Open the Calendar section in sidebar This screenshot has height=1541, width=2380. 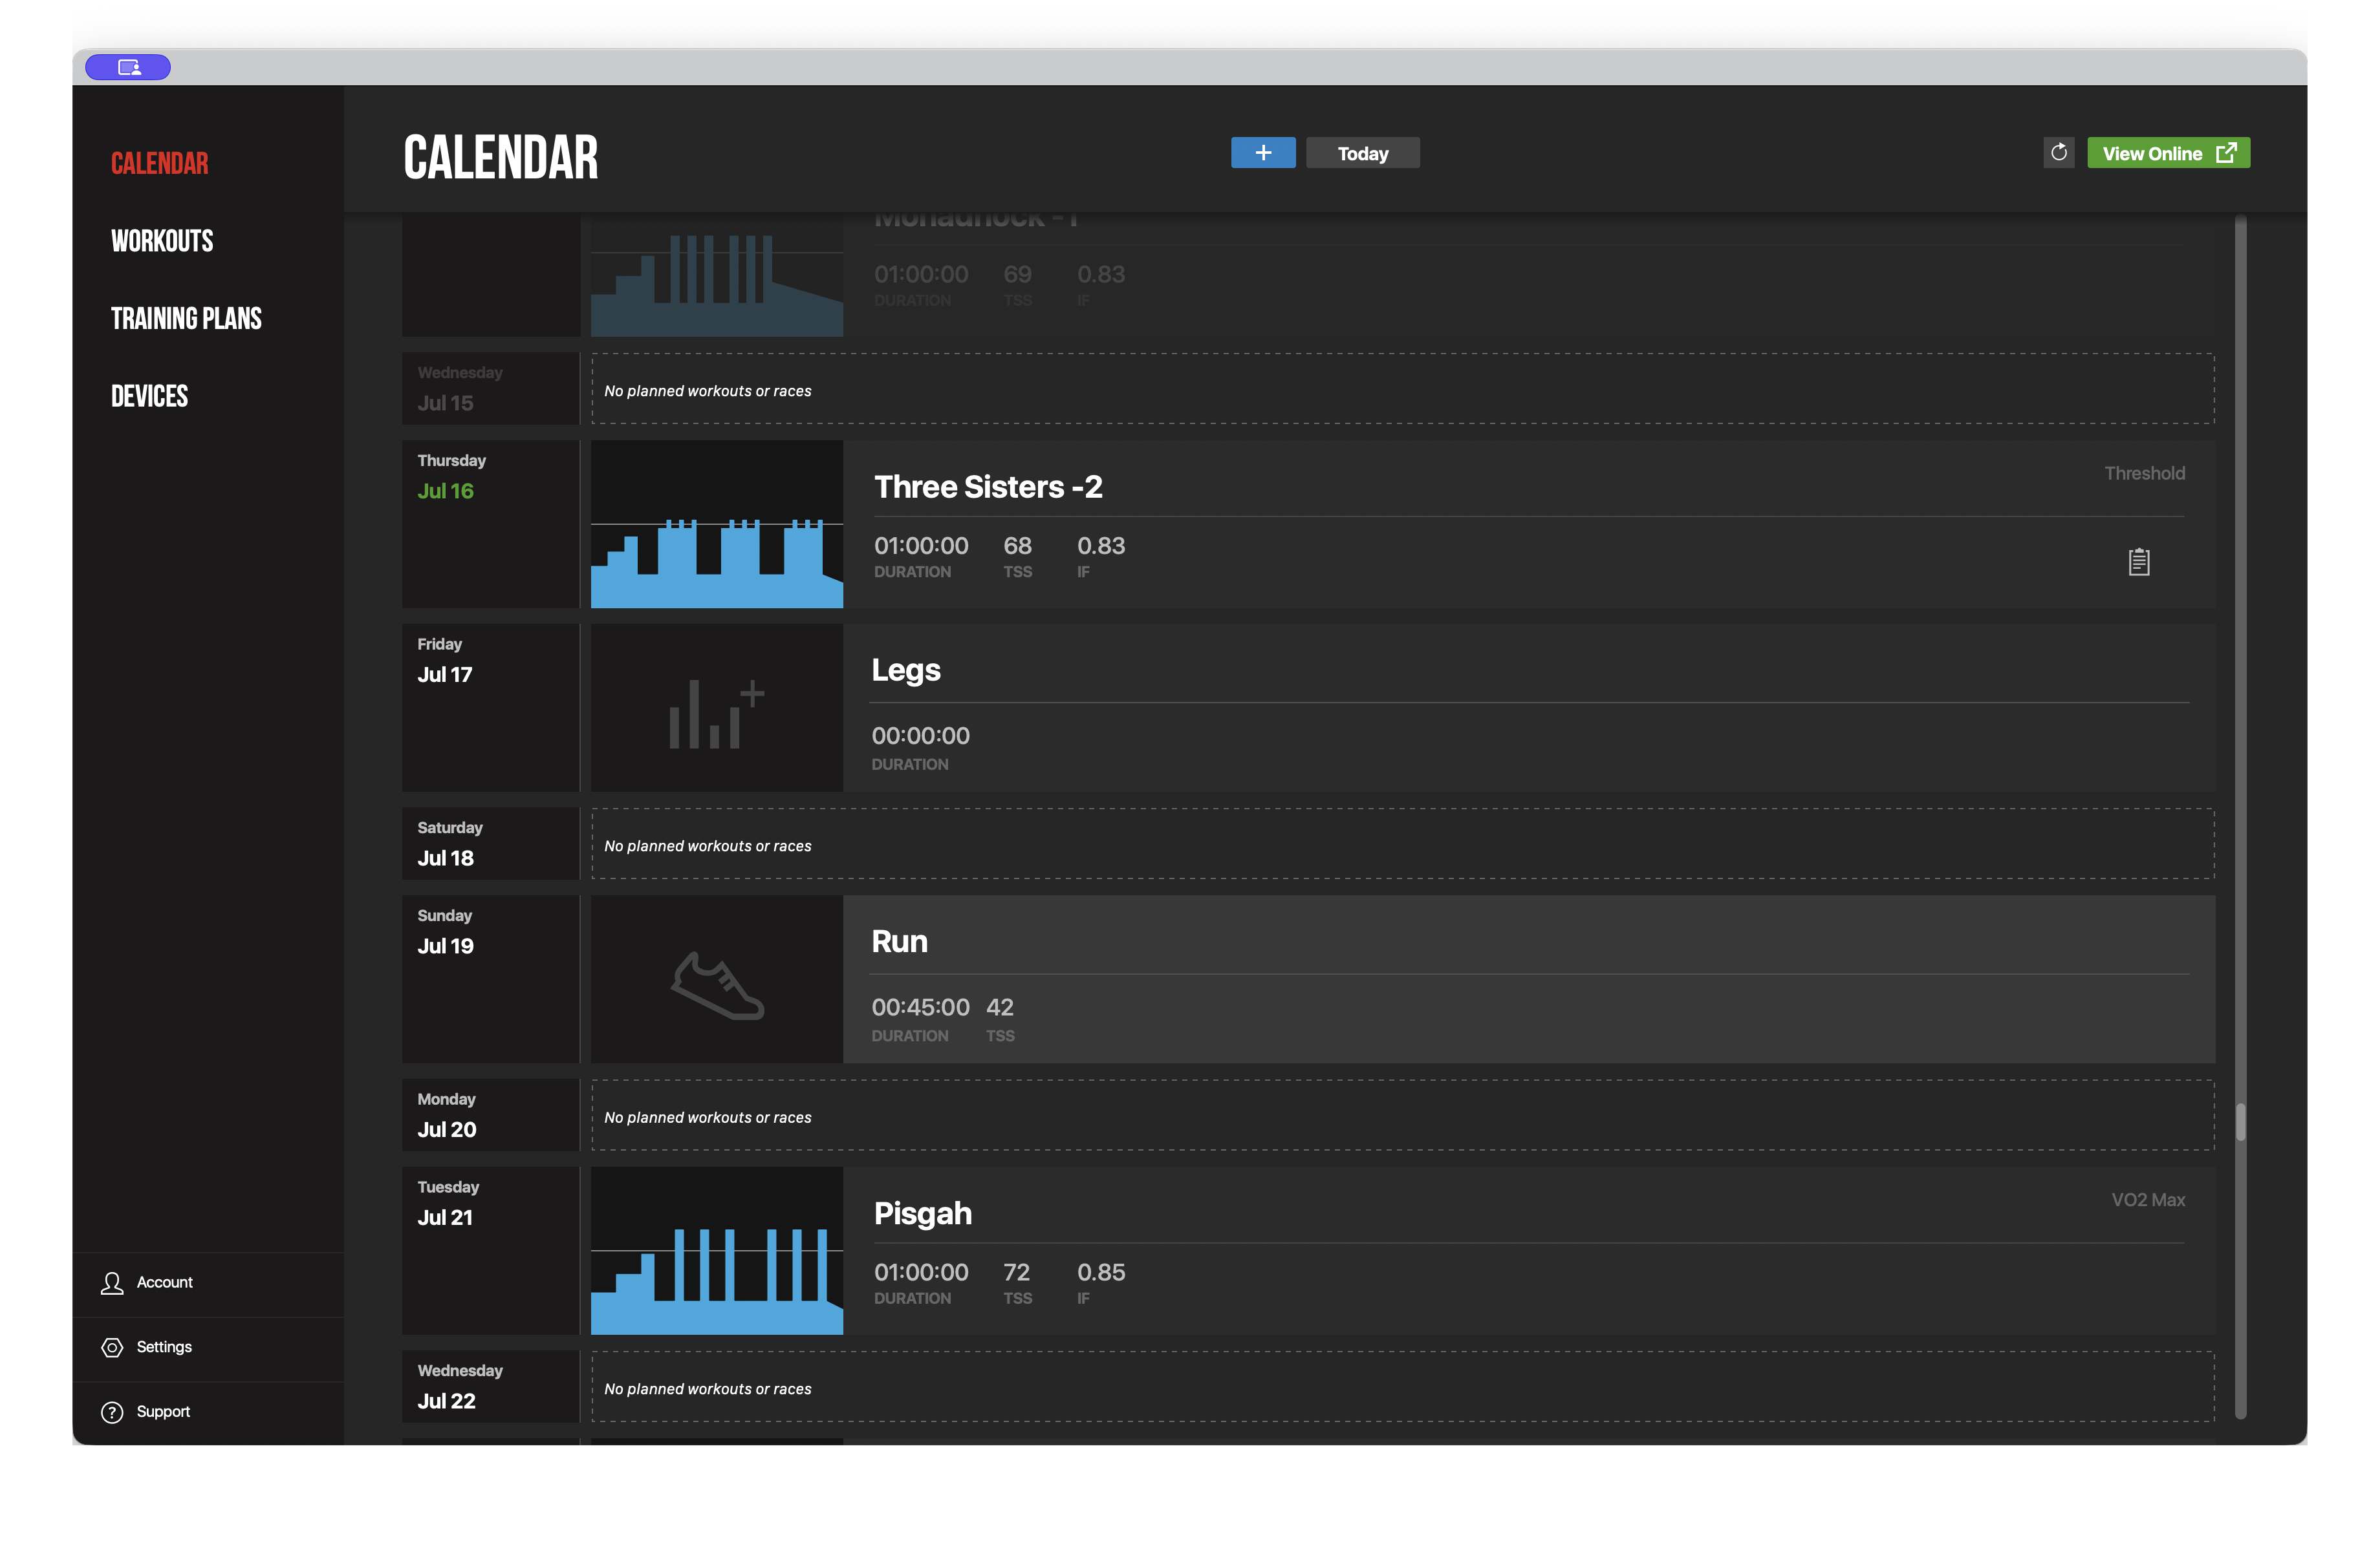coord(160,164)
